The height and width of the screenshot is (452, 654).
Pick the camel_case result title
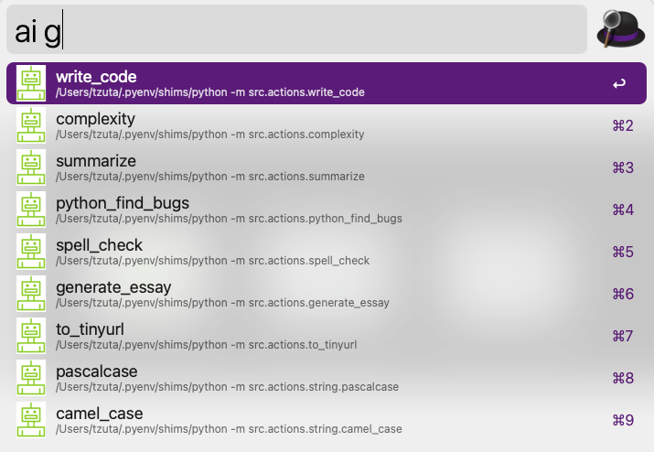pyautogui.click(x=100, y=414)
